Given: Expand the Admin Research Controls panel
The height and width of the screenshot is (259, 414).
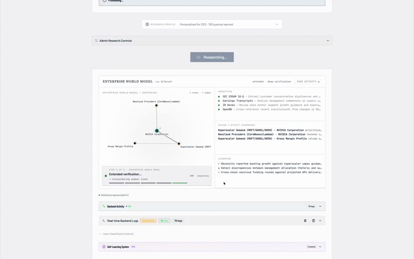Looking at the screenshot, I should 328,41.
